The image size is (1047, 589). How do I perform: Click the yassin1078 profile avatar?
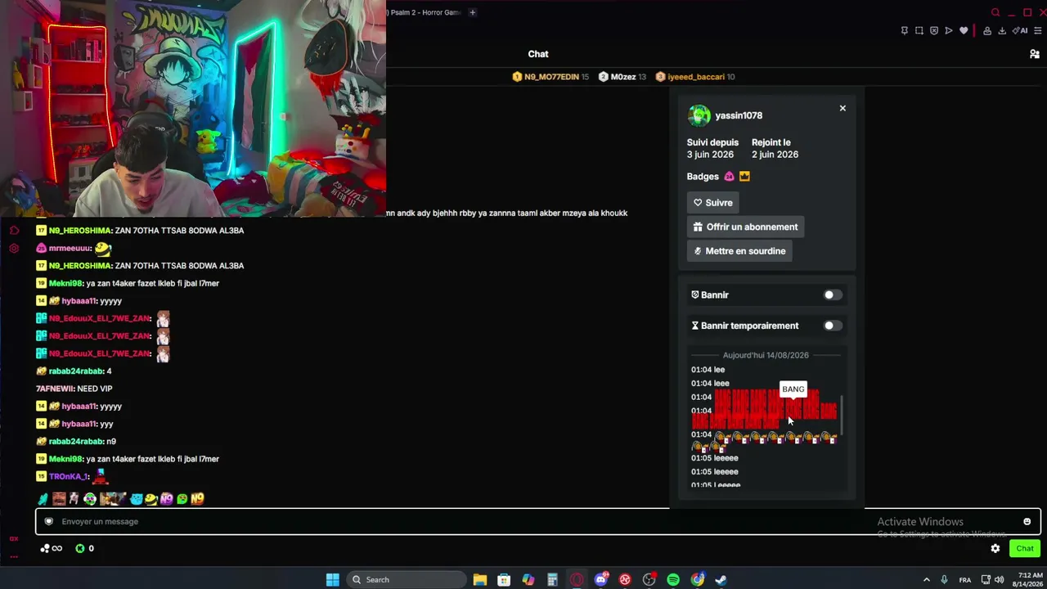[x=699, y=115]
